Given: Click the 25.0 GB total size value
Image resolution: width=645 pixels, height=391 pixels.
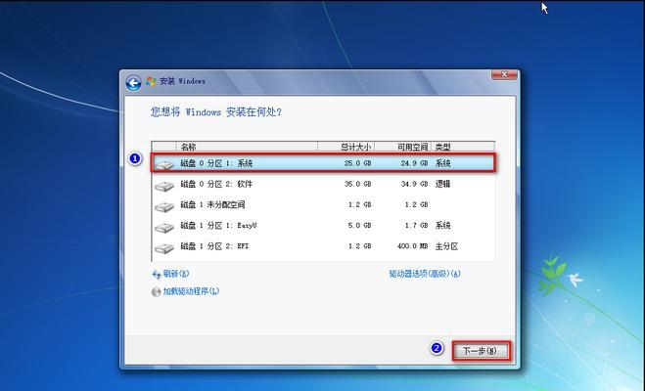Looking at the screenshot, I should pyautogui.click(x=357, y=163).
